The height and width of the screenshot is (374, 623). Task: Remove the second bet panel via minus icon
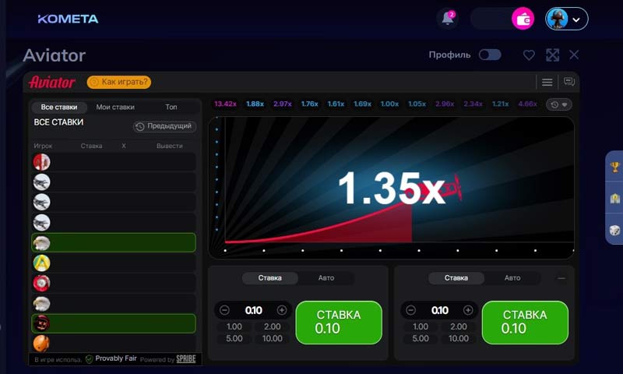tap(561, 278)
